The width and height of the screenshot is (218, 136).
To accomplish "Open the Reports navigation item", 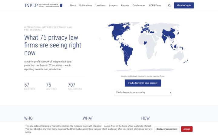I will pos(125,5).
